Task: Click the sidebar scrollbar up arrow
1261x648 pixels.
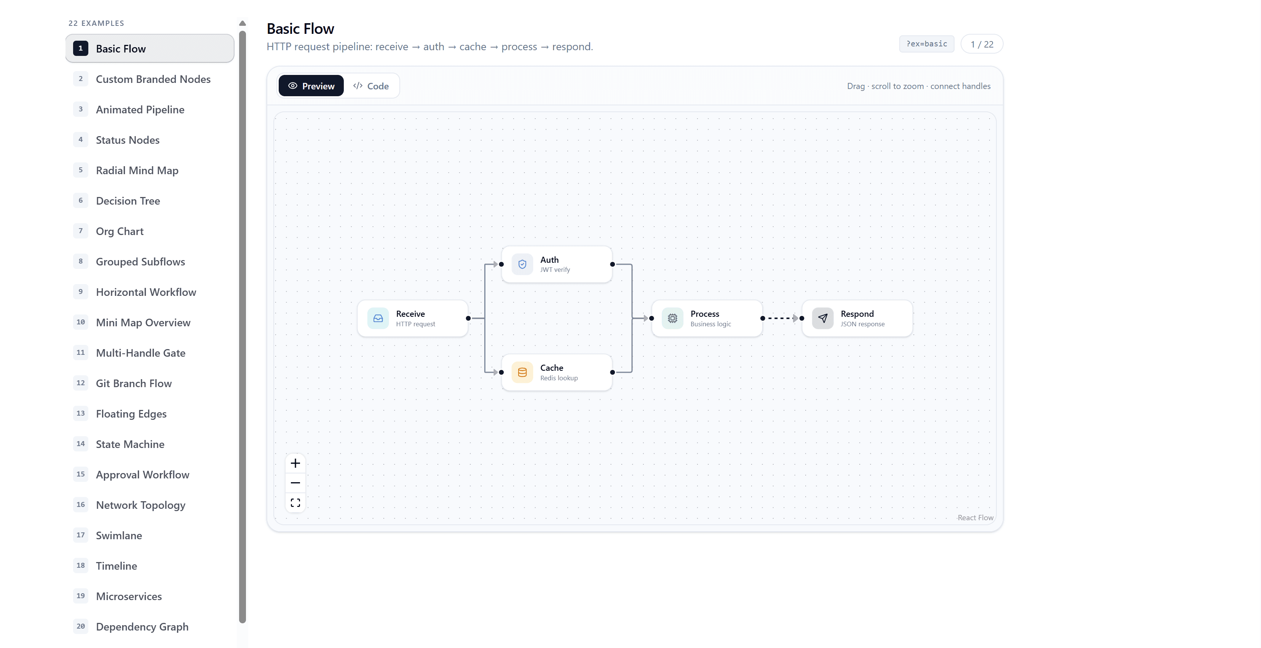Action: [242, 23]
